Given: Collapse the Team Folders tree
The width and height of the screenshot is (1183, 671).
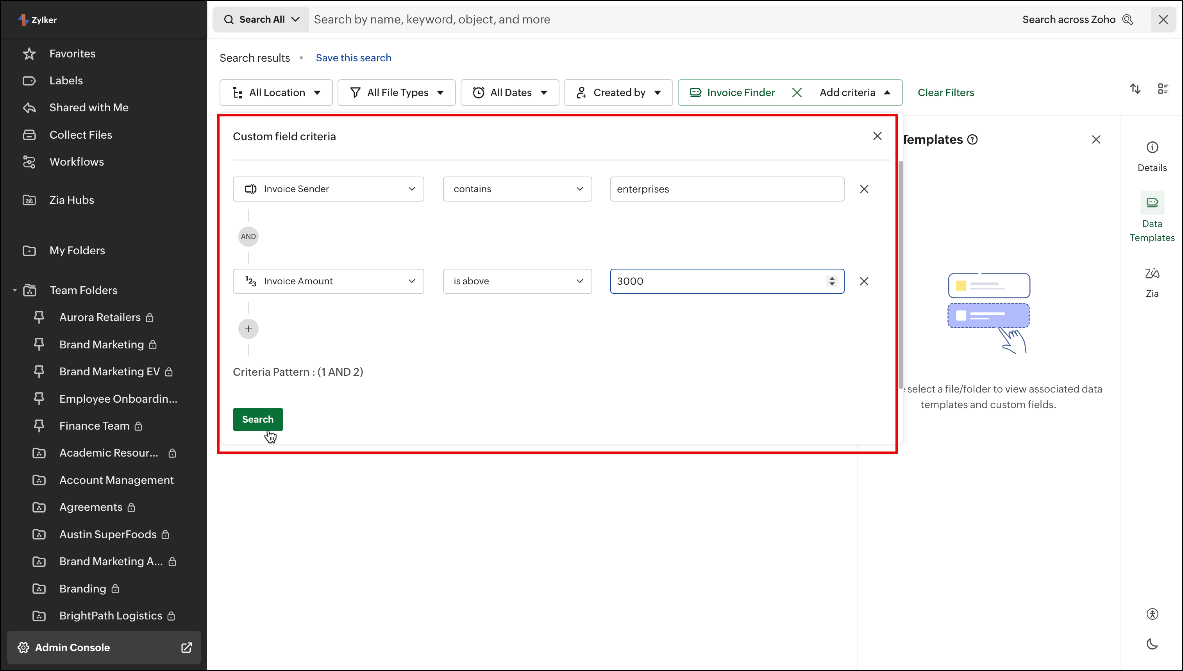Looking at the screenshot, I should pyautogui.click(x=15, y=290).
